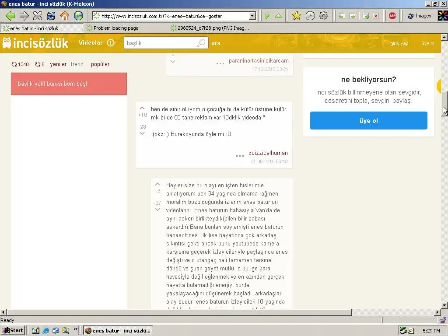Click the 'enes batur - inci sözlü...' taskbar button
The image size is (448, 336).
[118, 331]
